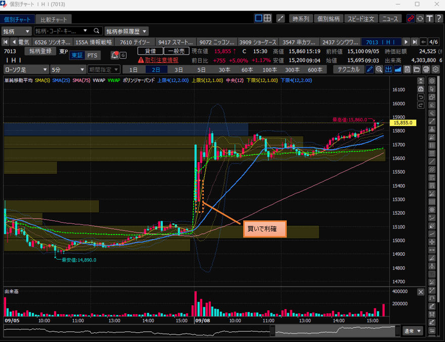Switch market to PTS
This screenshot has width=445, height=342.
pyautogui.click(x=92, y=55)
